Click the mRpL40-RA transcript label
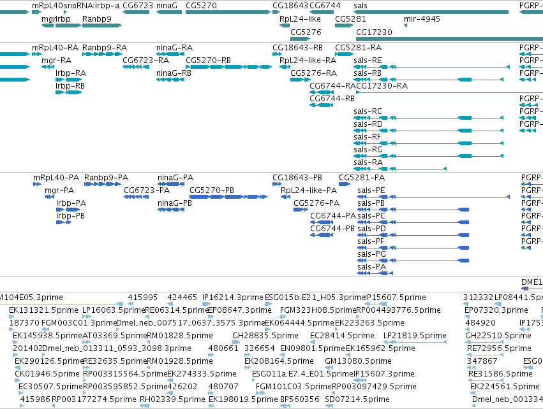 pyautogui.click(x=55, y=47)
